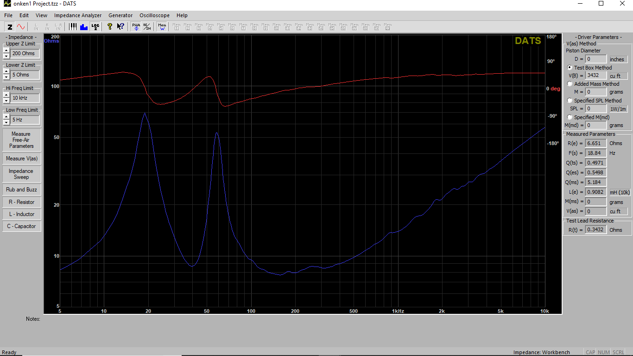Viewport: 633px width, 356px height.
Task: Toggle the PHA phase display icon
Action: coord(136,27)
